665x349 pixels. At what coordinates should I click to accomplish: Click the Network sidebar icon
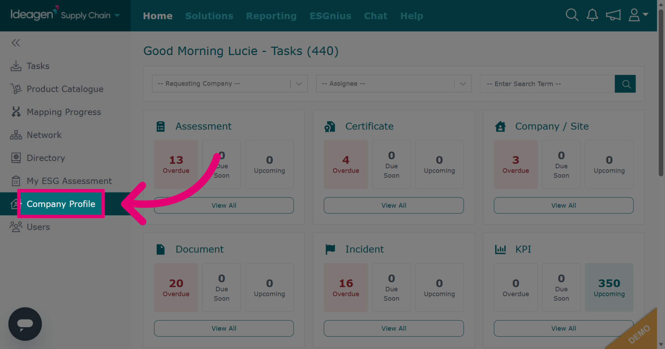pyautogui.click(x=16, y=135)
